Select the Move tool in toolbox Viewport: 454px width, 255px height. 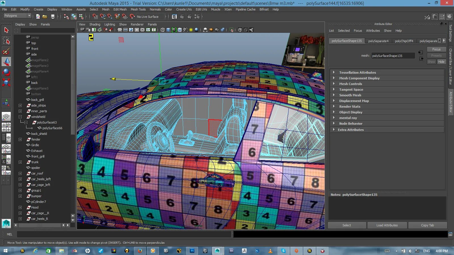[x=6, y=61]
